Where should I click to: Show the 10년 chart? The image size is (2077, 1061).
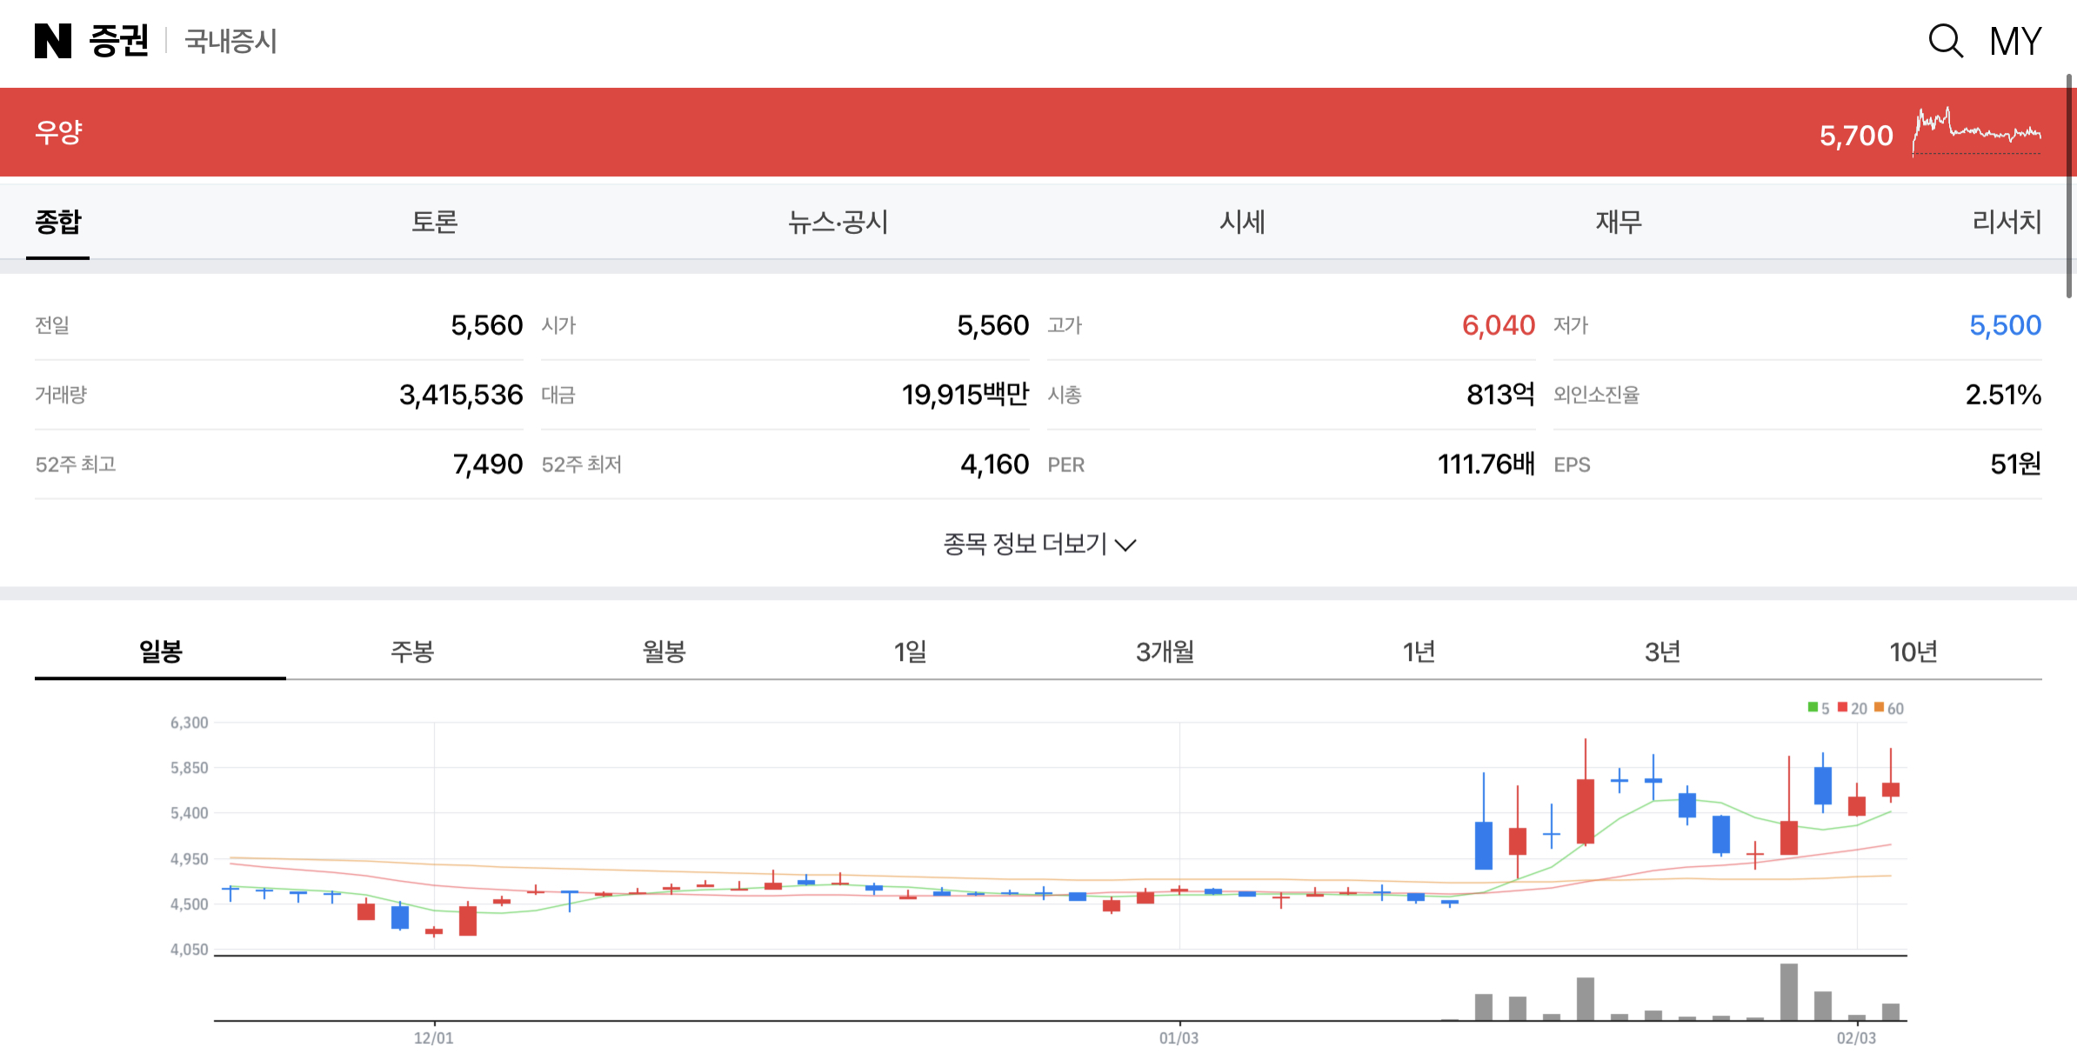pyautogui.click(x=1913, y=651)
